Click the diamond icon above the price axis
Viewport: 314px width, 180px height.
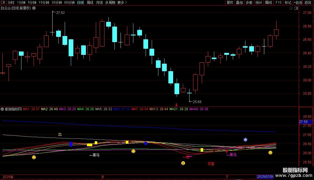[291, 8]
